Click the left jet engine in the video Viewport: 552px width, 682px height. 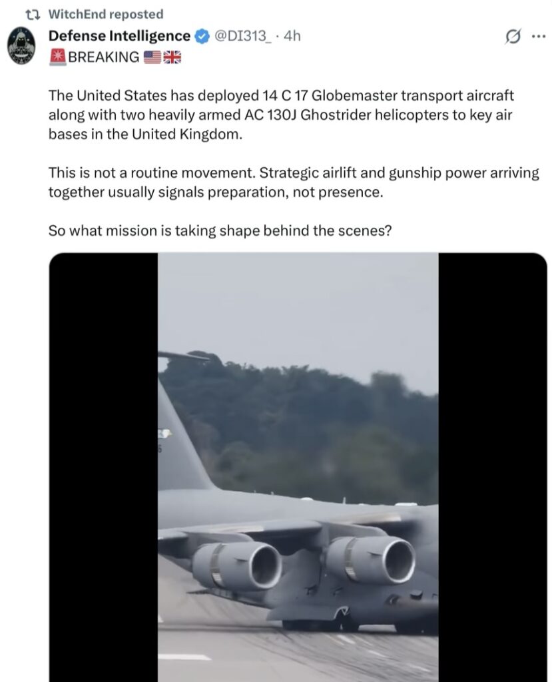236,566
